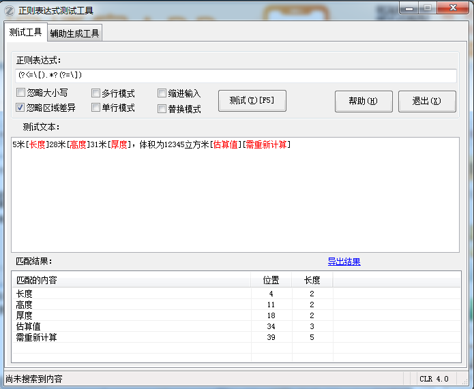
Task: Click the 位置 column header
Action: pyautogui.click(x=271, y=280)
